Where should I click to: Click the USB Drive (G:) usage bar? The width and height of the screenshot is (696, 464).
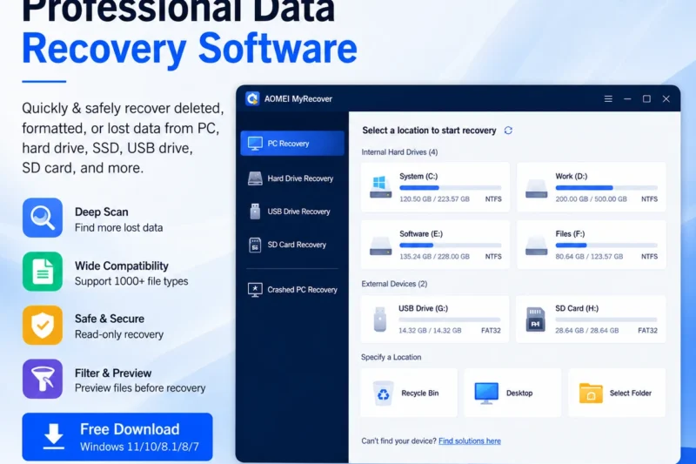click(449, 319)
